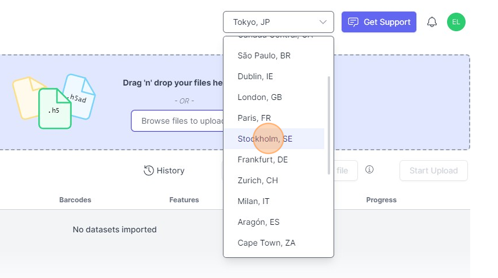Image resolution: width=498 pixels, height=278 pixels.
Task: Click the .h5 file icon
Action: pos(54,109)
